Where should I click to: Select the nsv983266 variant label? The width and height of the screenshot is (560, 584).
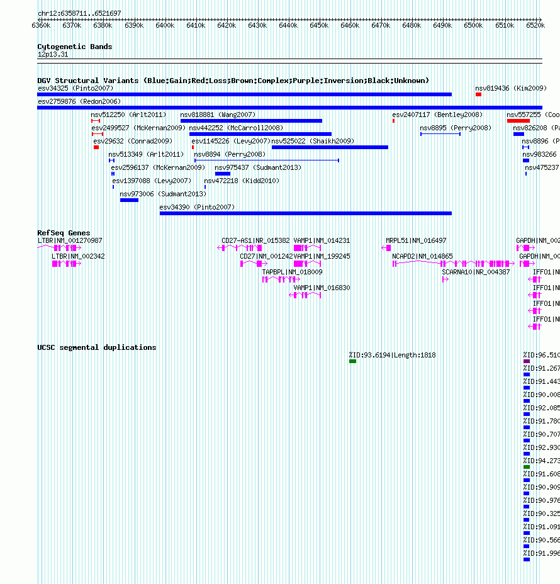tap(539, 154)
